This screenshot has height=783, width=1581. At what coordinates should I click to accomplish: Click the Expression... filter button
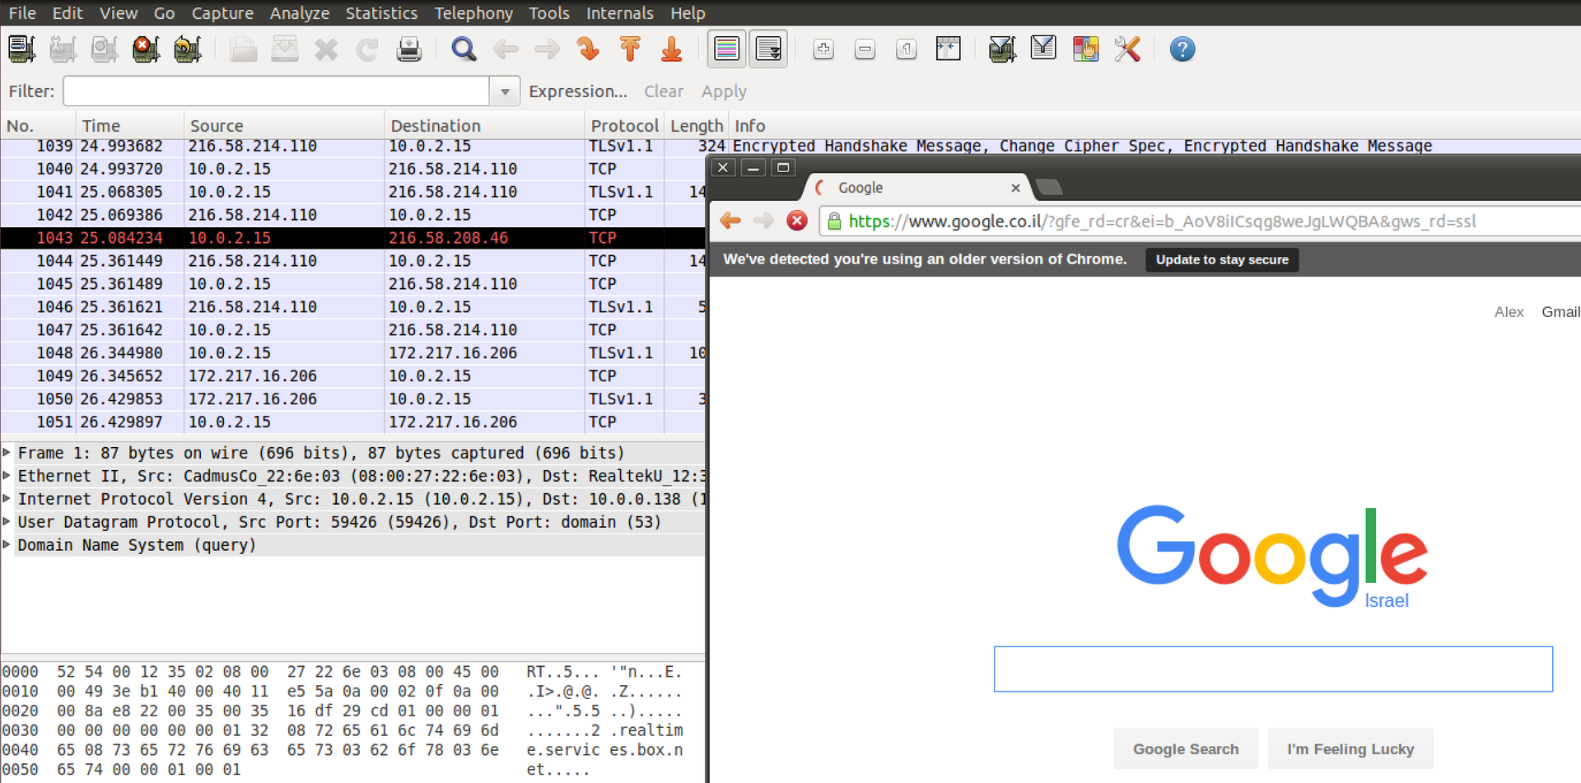coord(578,91)
